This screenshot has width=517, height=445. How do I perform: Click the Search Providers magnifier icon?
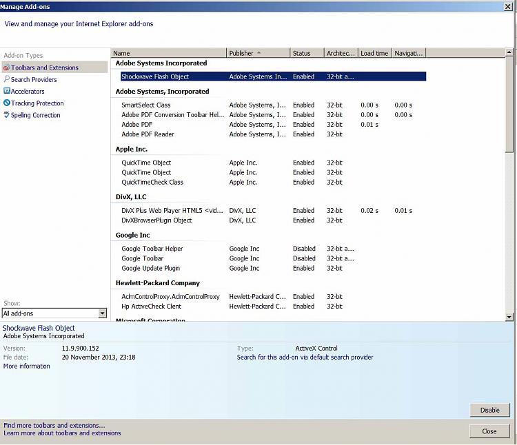[x=6, y=79]
